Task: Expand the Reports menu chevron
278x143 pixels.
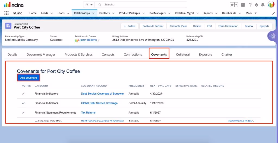Action: point(216,13)
